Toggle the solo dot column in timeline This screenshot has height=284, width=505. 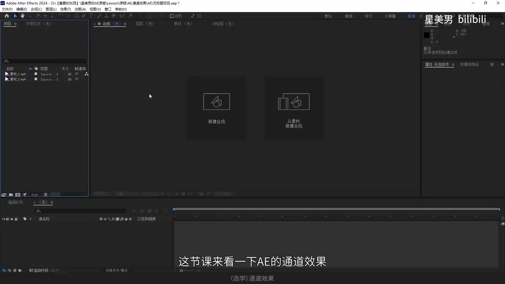pyautogui.click(x=12, y=219)
